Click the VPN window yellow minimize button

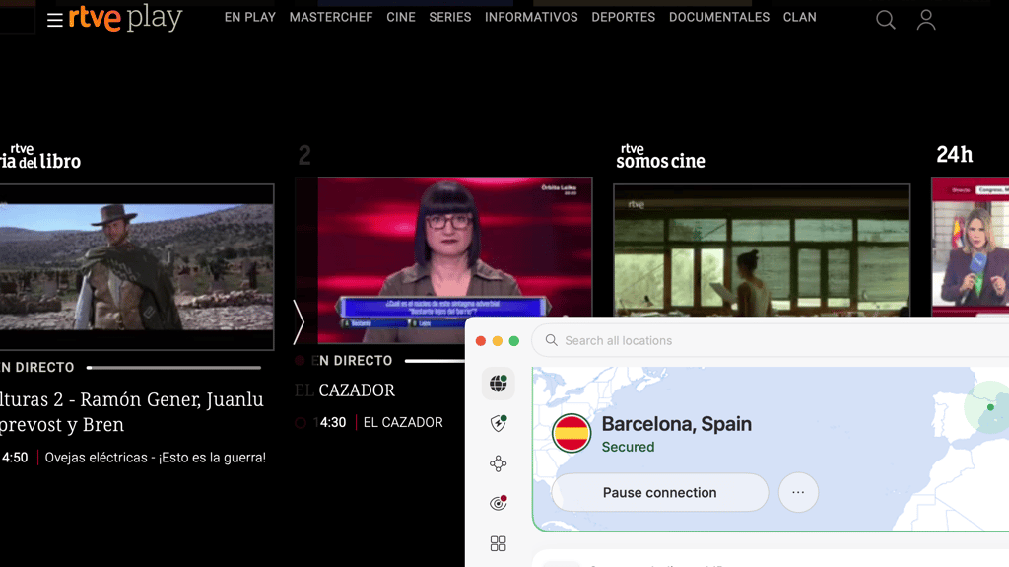498,341
